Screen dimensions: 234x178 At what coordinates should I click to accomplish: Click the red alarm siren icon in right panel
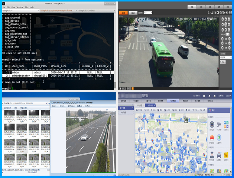(212, 138)
